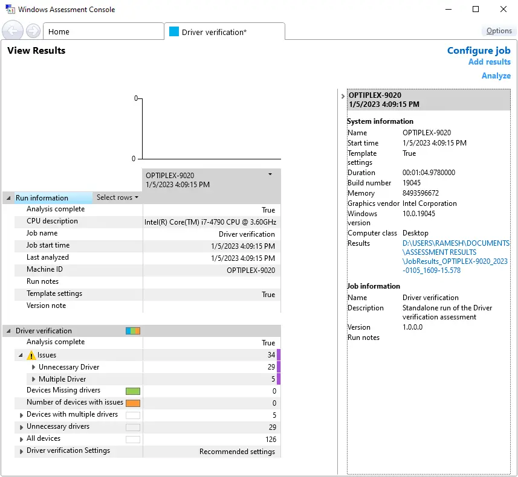Screen dimensions: 518x477
Task: Open the OPTIPLEX-9020 column header dropdown arrow
Action: [x=270, y=174]
